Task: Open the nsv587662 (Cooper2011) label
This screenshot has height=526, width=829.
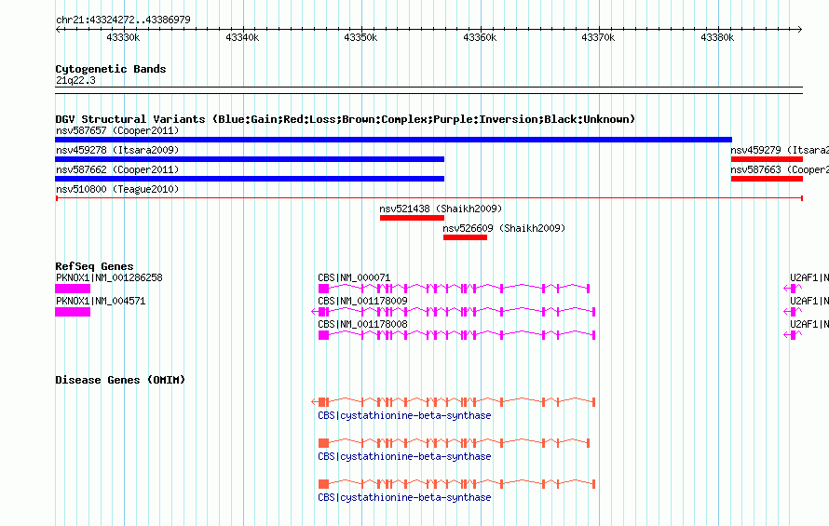Action: point(117,169)
